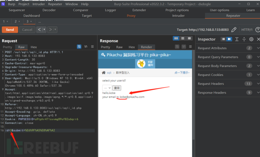Switch to the Proxy tab
Screen dimensions: 260x157
coord(131,16)
